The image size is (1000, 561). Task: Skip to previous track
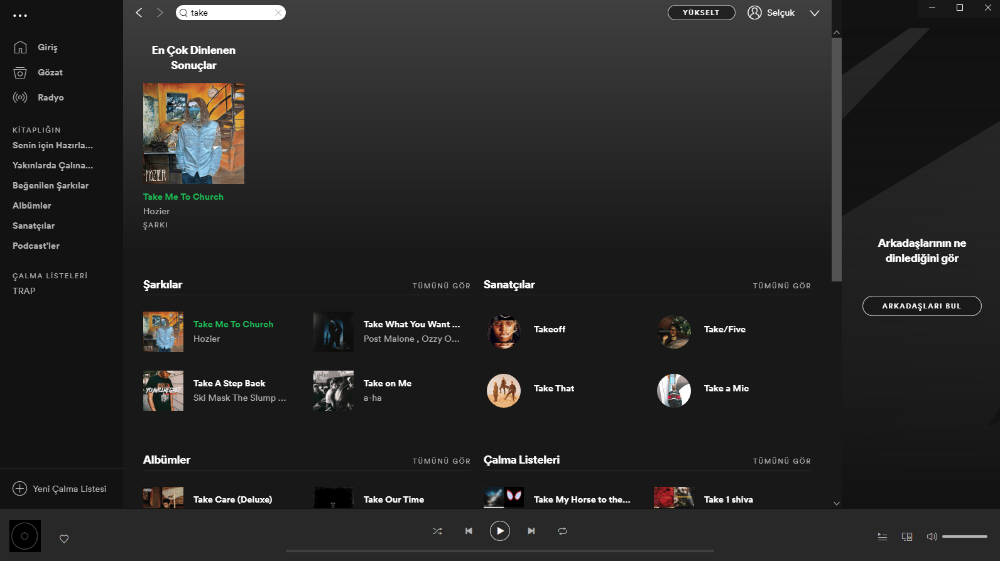pos(469,531)
